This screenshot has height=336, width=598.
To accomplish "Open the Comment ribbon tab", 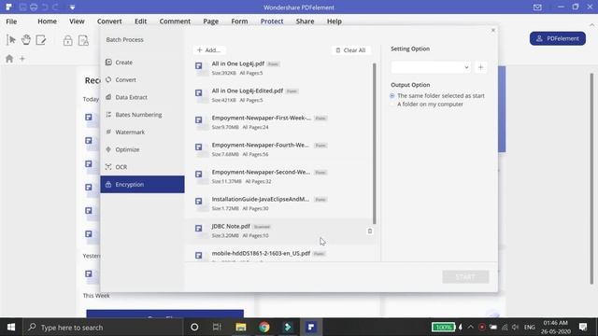I will pos(175,21).
